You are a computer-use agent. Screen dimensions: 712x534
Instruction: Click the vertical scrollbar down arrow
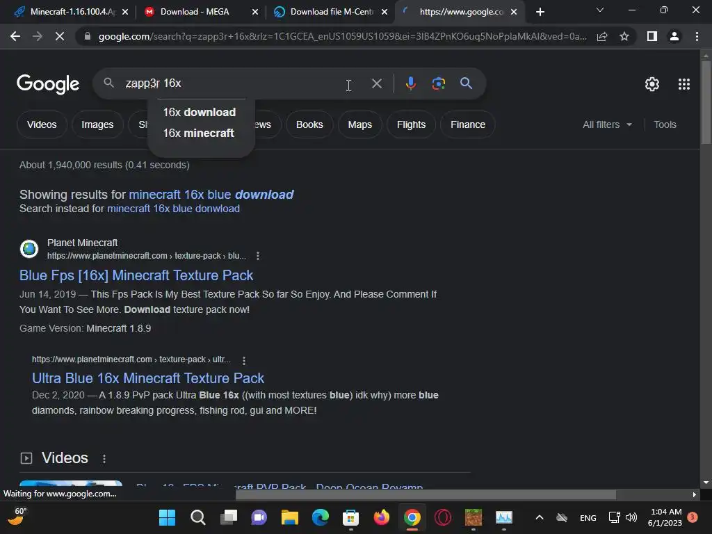click(706, 483)
